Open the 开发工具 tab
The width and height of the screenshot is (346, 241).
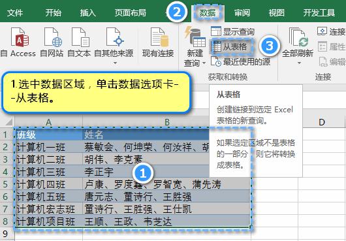click(319, 12)
